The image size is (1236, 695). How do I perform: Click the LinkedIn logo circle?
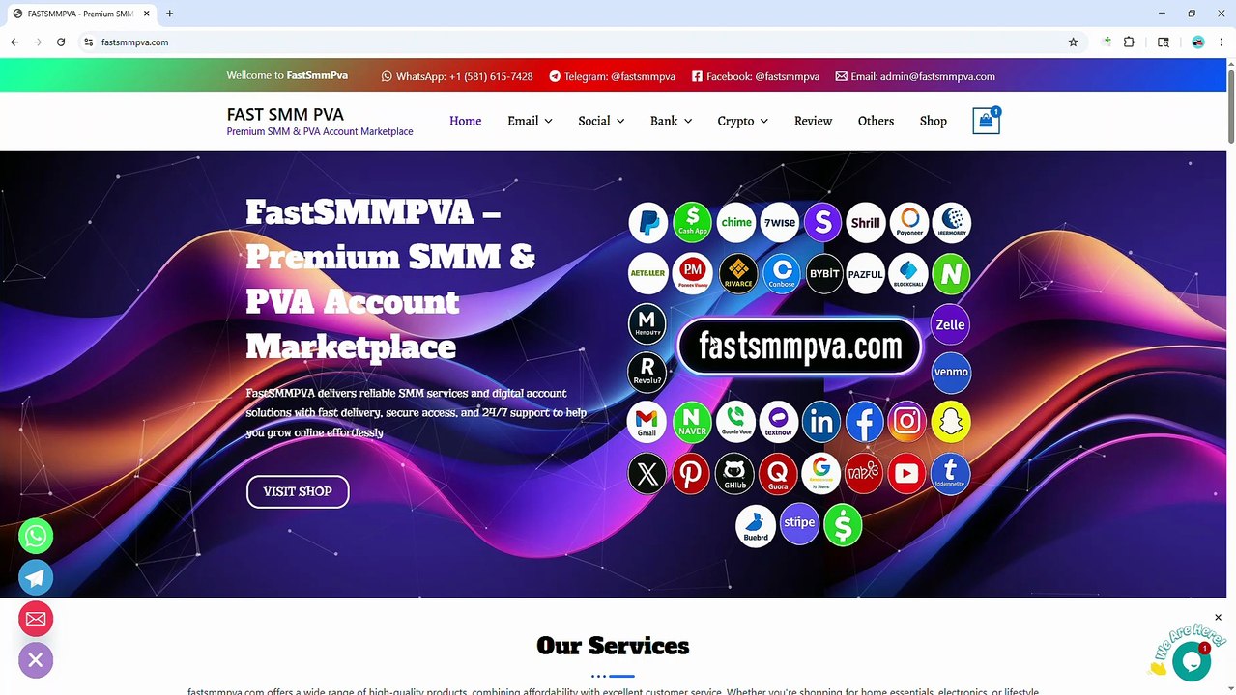(x=821, y=422)
